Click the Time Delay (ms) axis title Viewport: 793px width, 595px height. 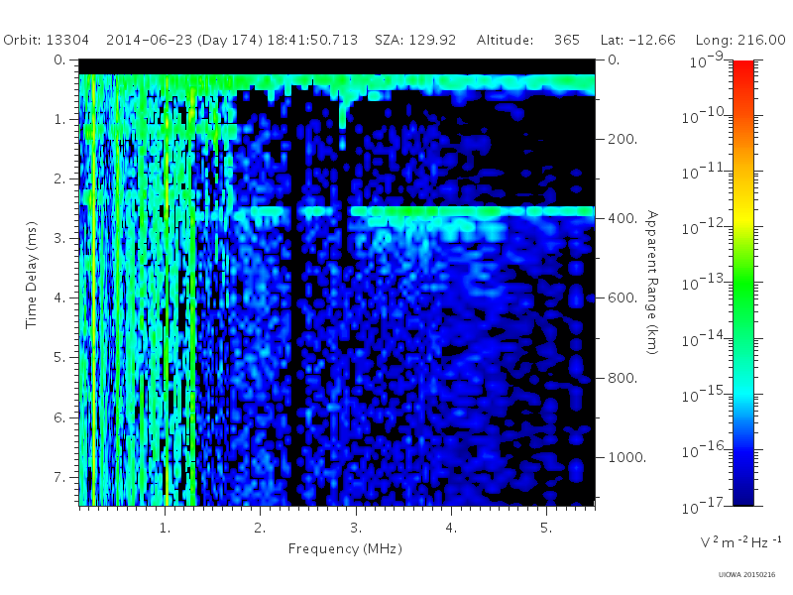pyautogui.click(x=32, y=275)
